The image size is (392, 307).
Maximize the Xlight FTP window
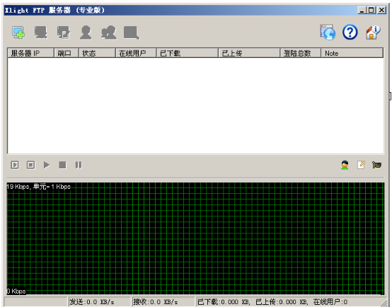coord(371,10)
